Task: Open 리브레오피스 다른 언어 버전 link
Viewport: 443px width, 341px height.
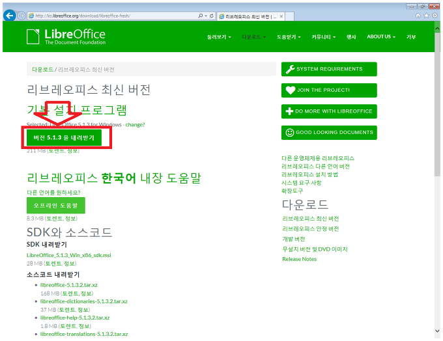Action: coord(315,167)
